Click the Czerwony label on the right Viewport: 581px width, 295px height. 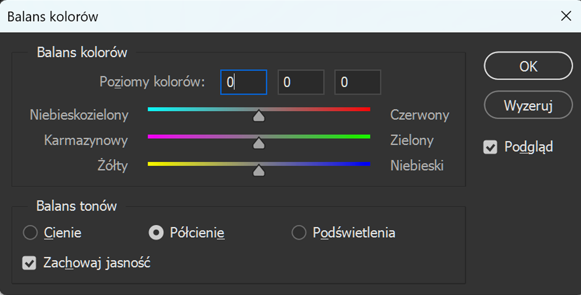point(419,115)
